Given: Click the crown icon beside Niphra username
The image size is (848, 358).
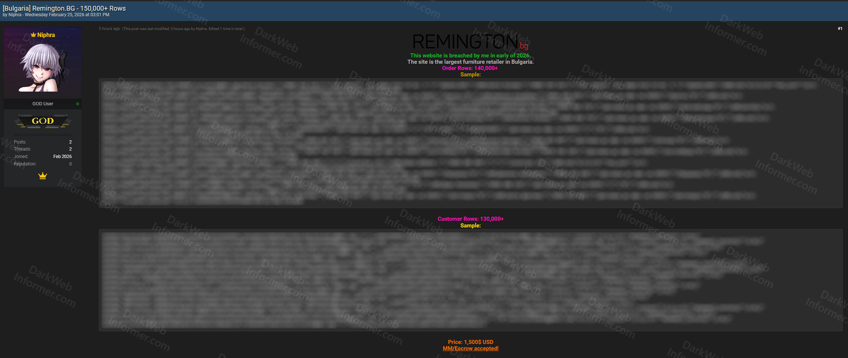Looking at the screenshot, I should coord(33,35).
